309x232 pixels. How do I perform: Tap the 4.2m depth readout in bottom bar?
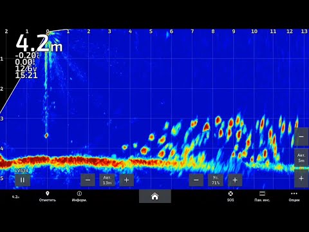(x=15, y=197)
